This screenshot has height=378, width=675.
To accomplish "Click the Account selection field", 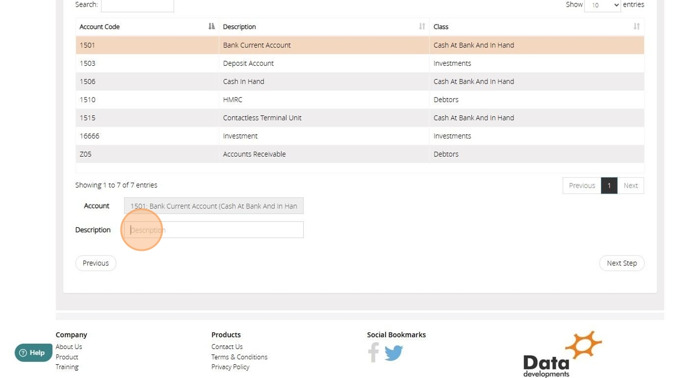I will (214, 206).
